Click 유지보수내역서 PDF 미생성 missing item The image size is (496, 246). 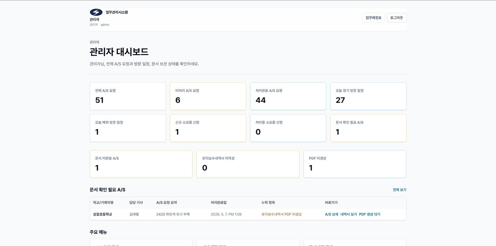coord(281,214)
